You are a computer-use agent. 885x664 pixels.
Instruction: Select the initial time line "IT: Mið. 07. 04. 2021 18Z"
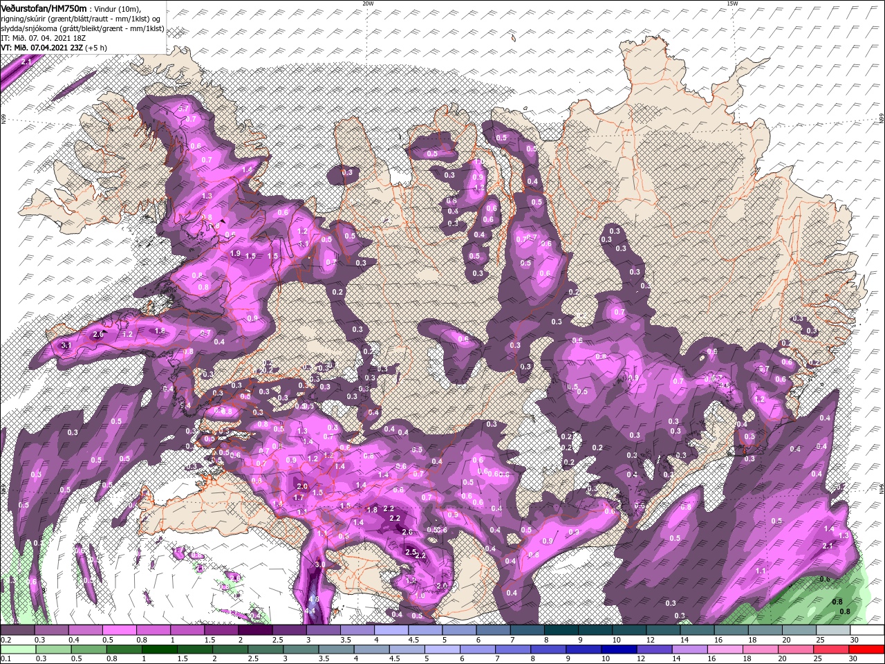44,37
